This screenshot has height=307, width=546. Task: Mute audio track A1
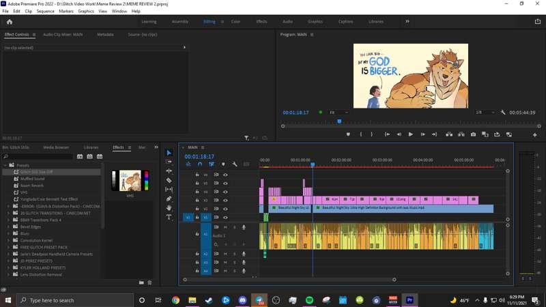point(225,227)
